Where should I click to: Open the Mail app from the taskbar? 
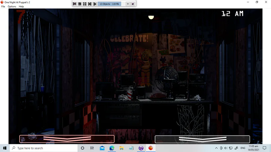(102, 148)
